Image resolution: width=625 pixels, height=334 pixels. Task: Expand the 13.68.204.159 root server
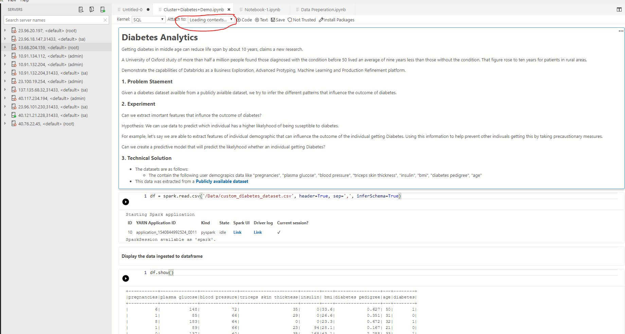point(5,47)
